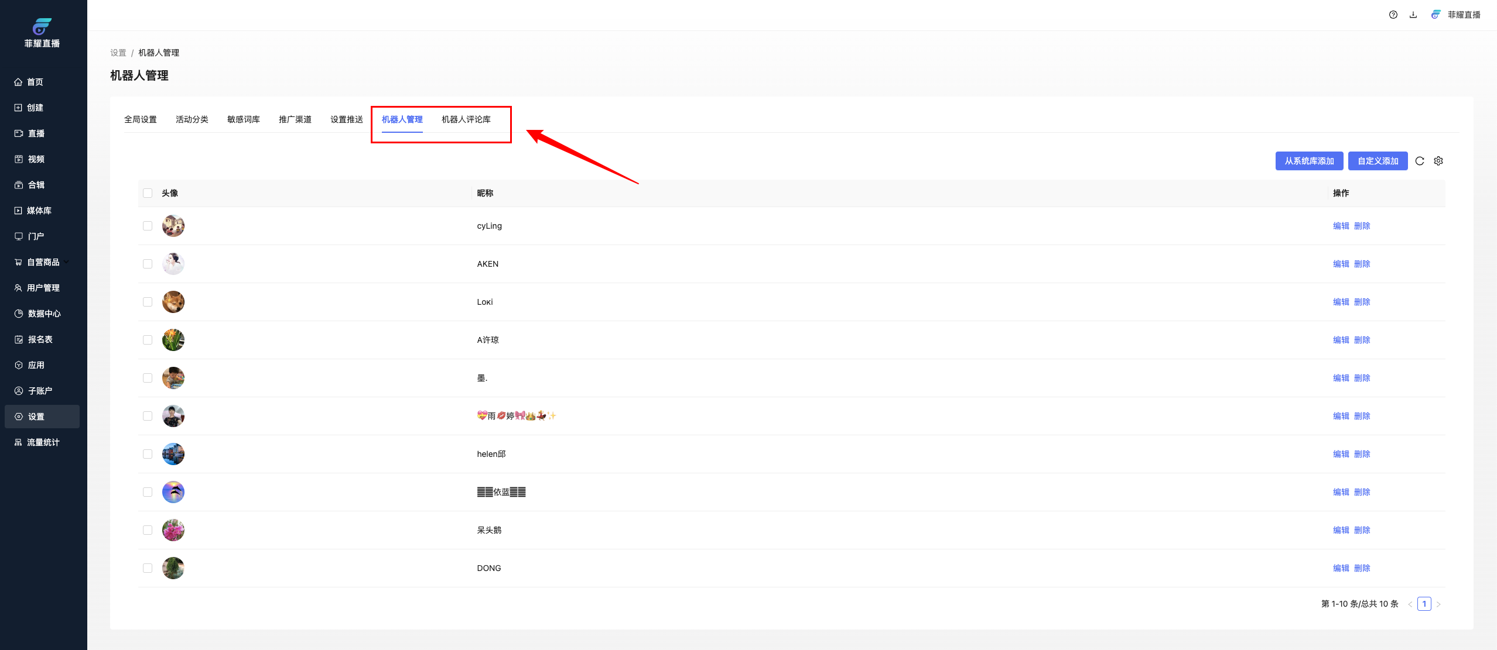Click the previous page arrow in pagination
The height and width of the screenshot is (650, 1497).
pos(1410,604)
